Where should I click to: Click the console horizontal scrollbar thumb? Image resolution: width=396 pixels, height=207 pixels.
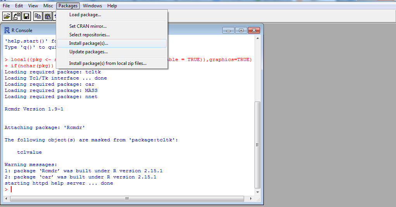coord(127,199)
